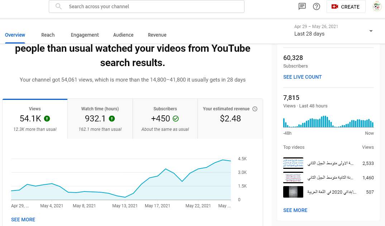Open the top video thumbnail with 2,533 views
This screenshot has height=226, width=385.
pyautogui.click(x=293, y=163)
